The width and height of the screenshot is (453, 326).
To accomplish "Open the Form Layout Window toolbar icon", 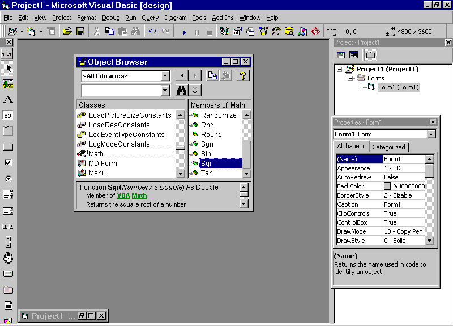I will pos(250,31).
